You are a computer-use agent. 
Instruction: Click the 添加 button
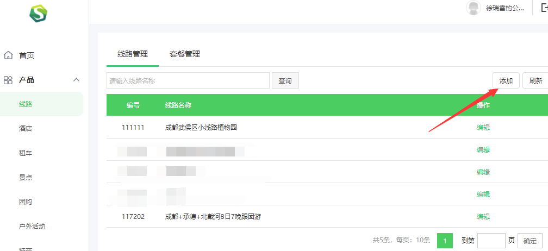(506, 80)
